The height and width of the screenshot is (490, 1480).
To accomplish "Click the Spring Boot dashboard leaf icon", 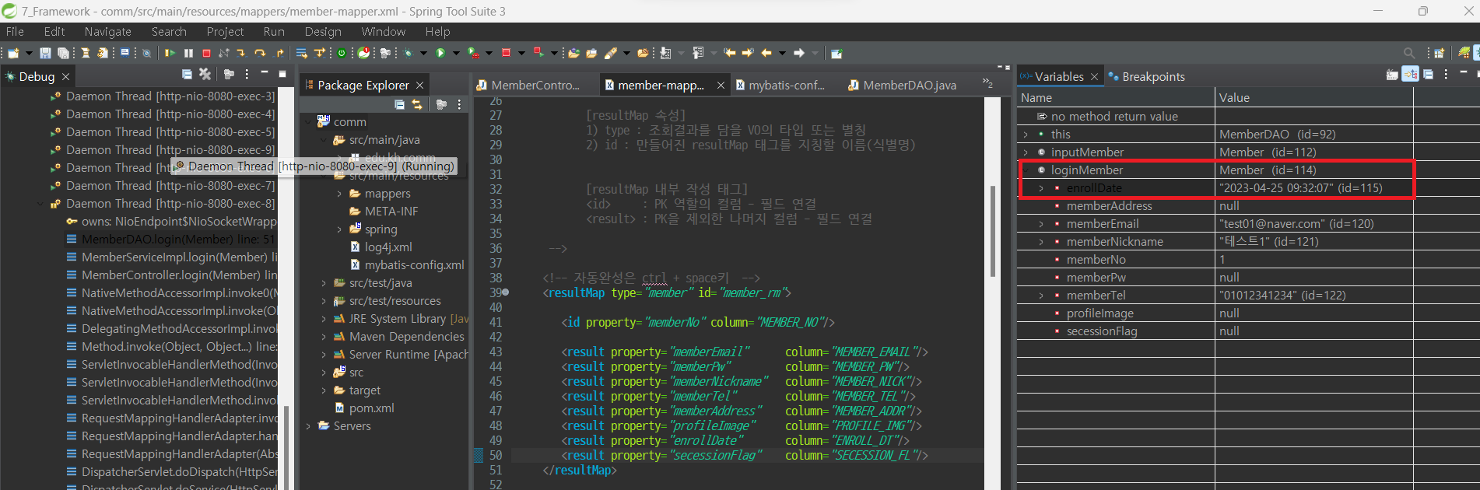I will [363, 53].
